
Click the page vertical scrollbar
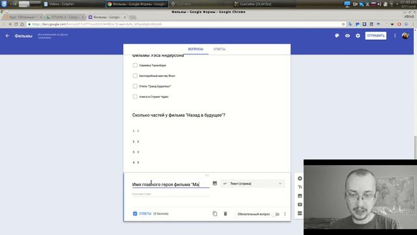point(415,148)
